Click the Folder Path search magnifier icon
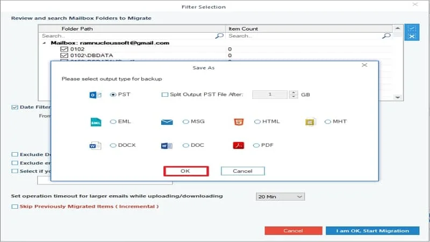The height and width of the screenshot is (242, 430). pos(219,35)
